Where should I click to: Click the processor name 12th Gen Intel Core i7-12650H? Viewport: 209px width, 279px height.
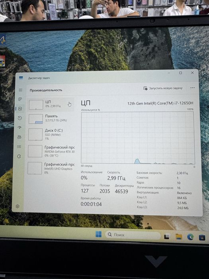click(x=160, y=103)
